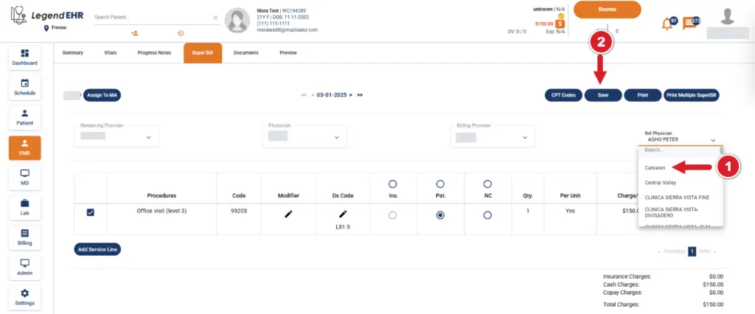Click the orange dollar balance icon
755x314 pixels.
[x=560, y=24]
